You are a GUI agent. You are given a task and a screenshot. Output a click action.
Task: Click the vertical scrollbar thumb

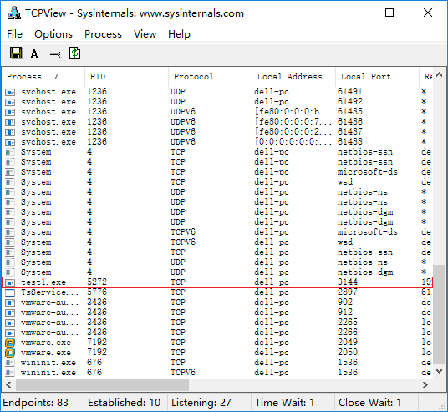coord(440,314)
